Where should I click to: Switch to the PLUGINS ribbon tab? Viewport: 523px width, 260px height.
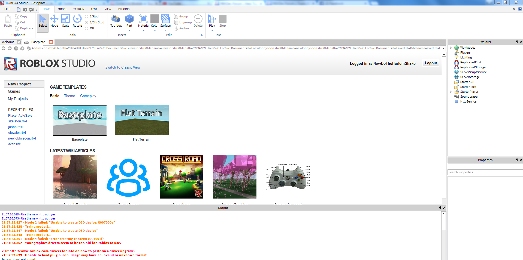[124, 9]
